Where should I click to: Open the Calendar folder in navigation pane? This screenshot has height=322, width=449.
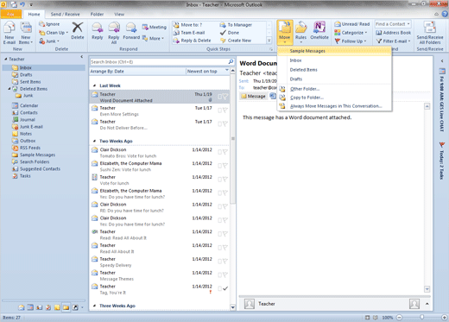(x=25, y=105)
